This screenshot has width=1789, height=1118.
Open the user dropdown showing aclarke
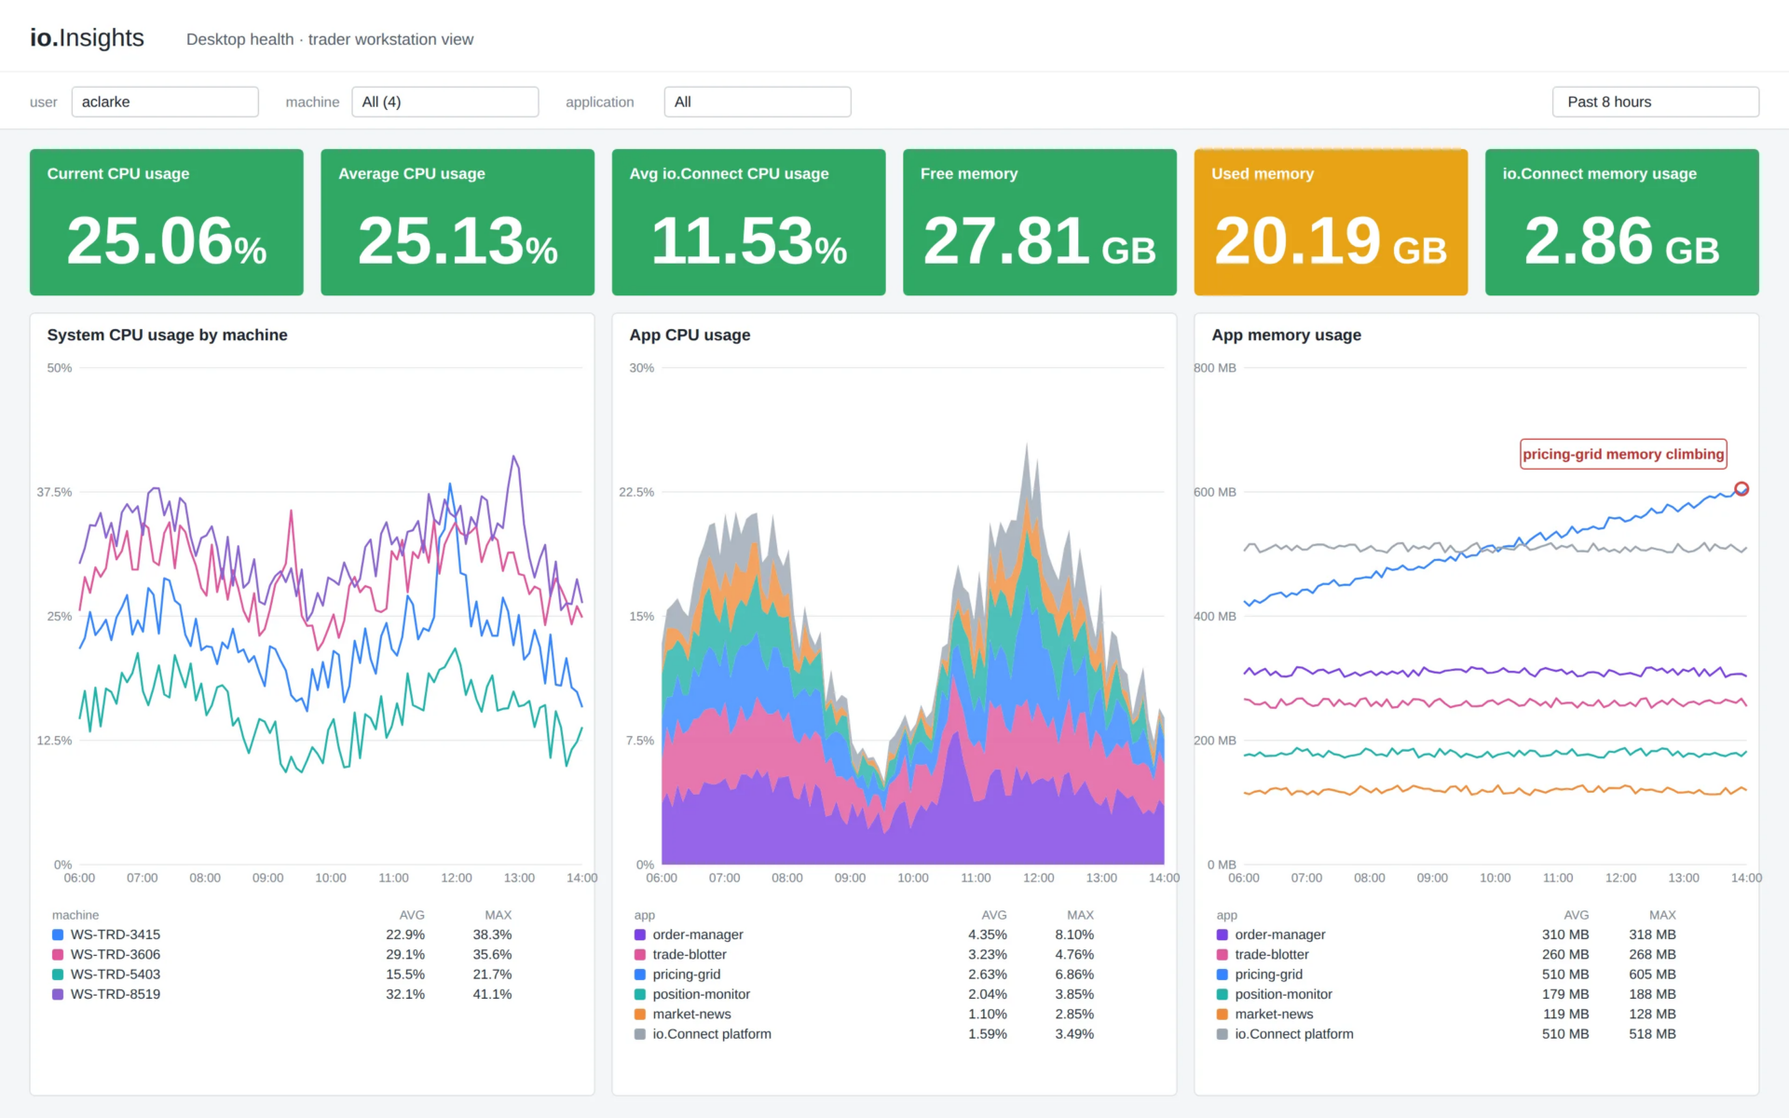tap(165, 102)
